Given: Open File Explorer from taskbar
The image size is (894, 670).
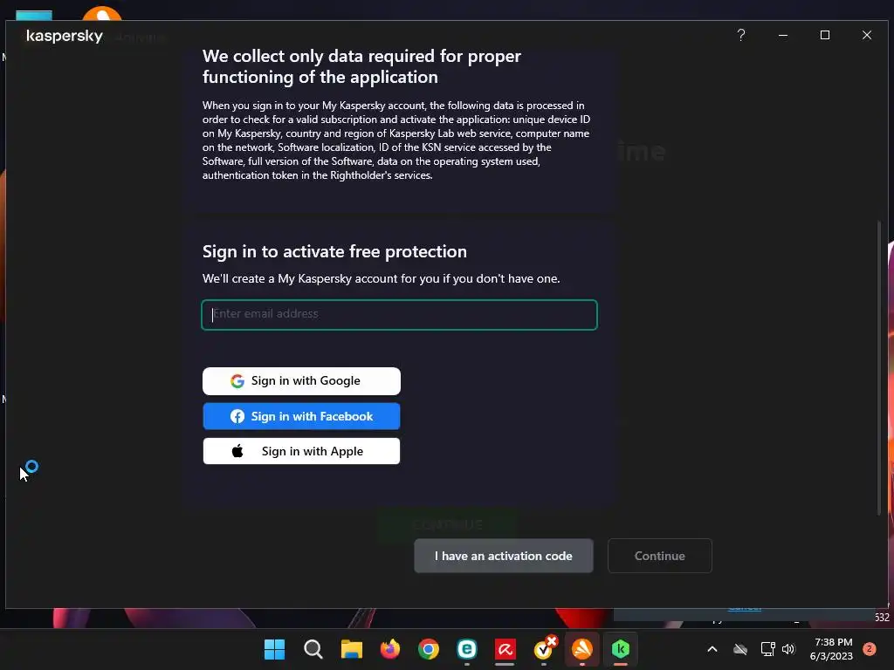Looking at the screenshot, I should click(352, 649).
